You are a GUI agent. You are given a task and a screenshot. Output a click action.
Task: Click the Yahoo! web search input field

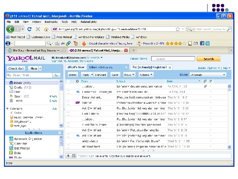tap(173, 59)
